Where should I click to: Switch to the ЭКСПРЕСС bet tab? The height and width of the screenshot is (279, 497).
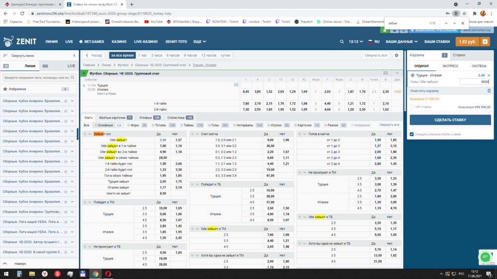coord(450,66)
